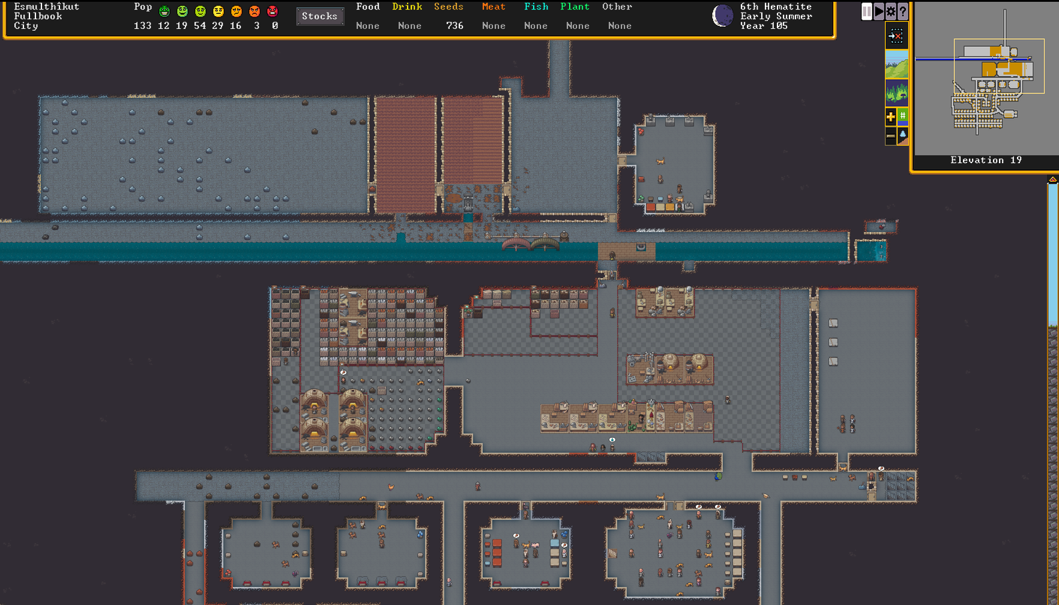Toggle the blue tree ramp icon
This screenshot has height=605, width=1059.
[902, 136]
